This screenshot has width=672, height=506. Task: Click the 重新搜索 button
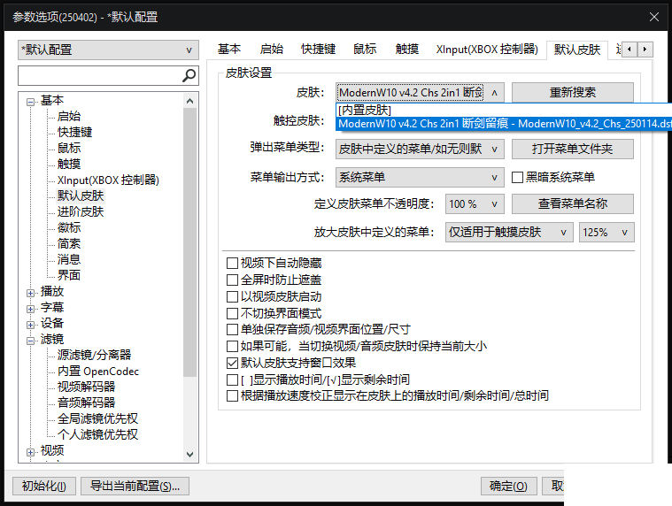click(572, 93)
